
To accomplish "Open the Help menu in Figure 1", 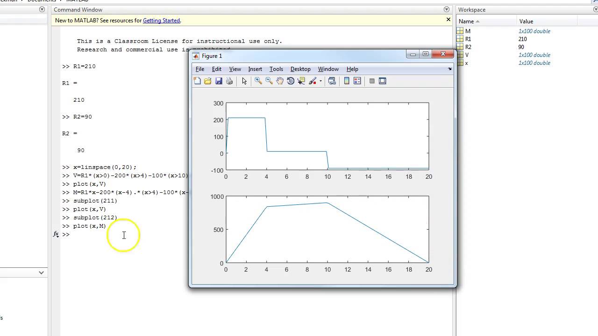I will pyautogui.click(x=352, y=69).
